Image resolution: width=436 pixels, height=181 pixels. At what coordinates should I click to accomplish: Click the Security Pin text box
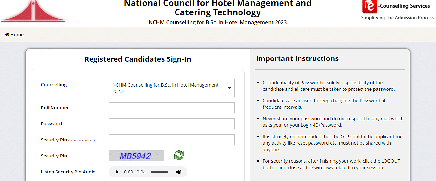coord(172,140)
